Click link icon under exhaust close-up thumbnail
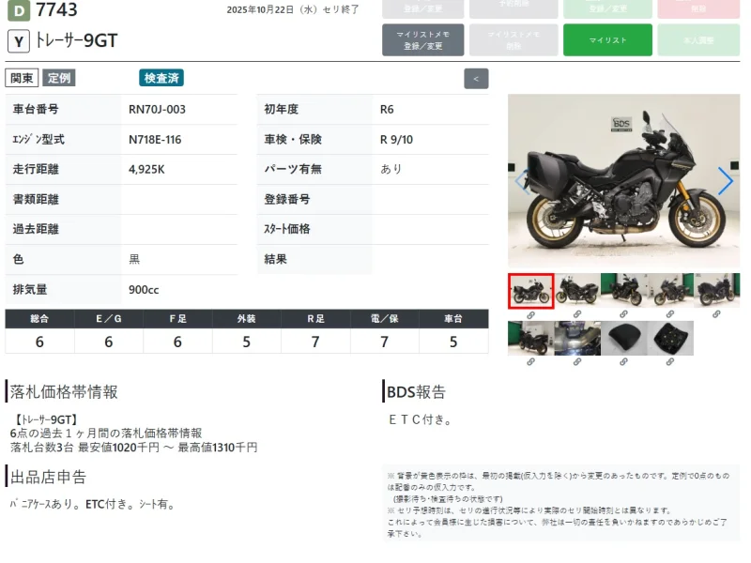Image resolution: width=751 pixels, height=563 pixels. 577,362
